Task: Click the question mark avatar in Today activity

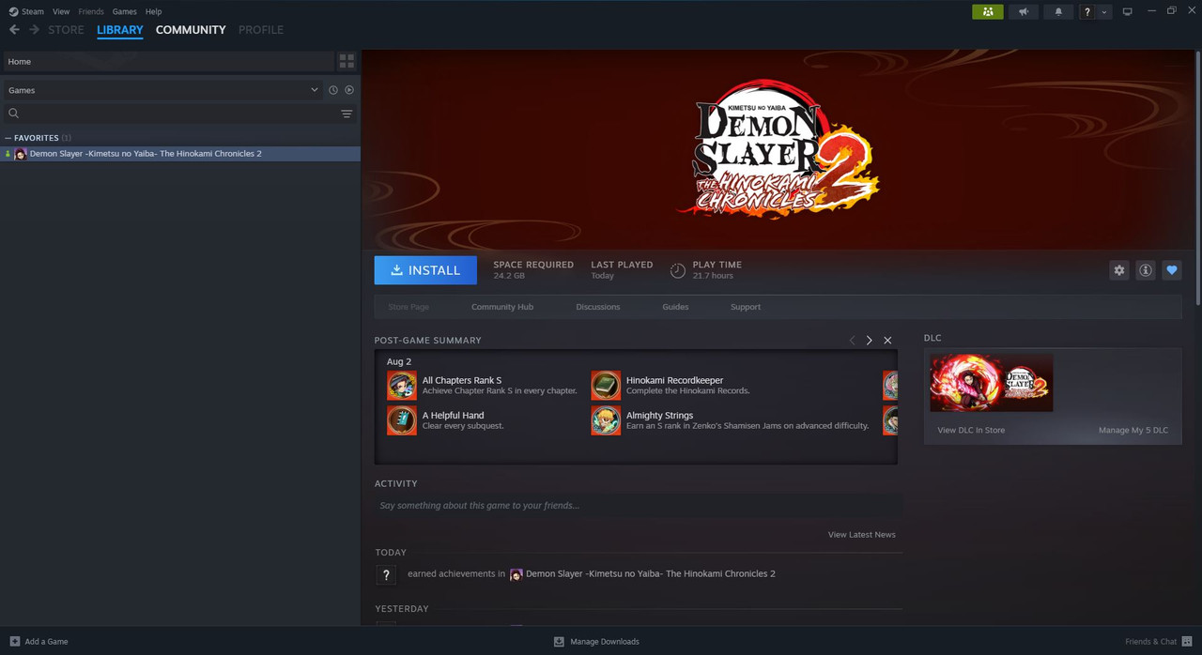Action: click(386, 575)
